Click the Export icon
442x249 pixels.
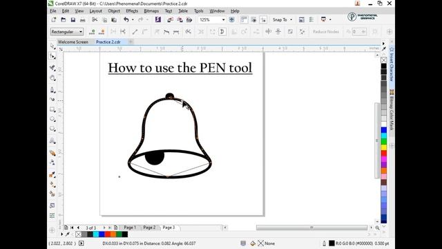(180, 20)
